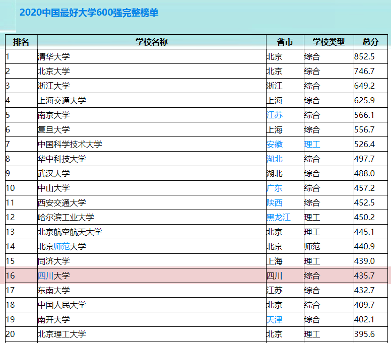Click the score 439.0
The width and height of the screenshot is (391, 343).
[364, 261]
